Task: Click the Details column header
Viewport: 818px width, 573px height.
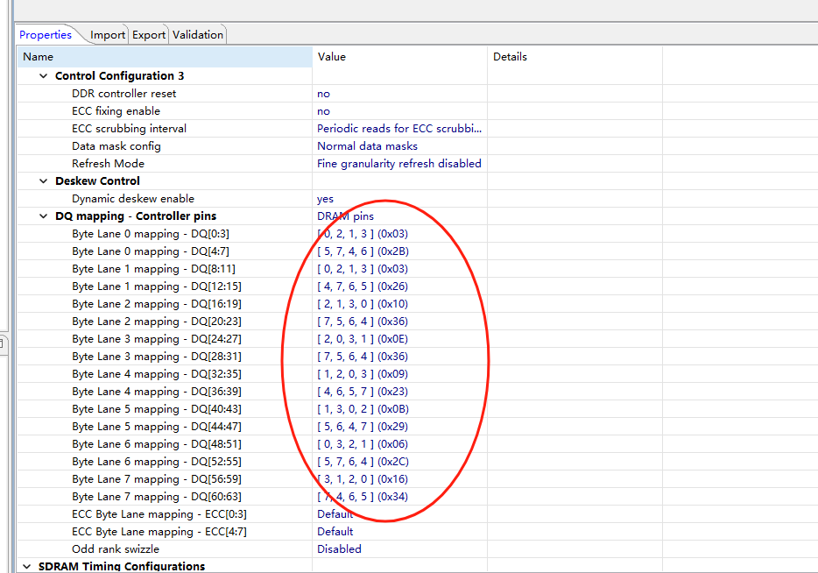Action: [x=575, y=57]
